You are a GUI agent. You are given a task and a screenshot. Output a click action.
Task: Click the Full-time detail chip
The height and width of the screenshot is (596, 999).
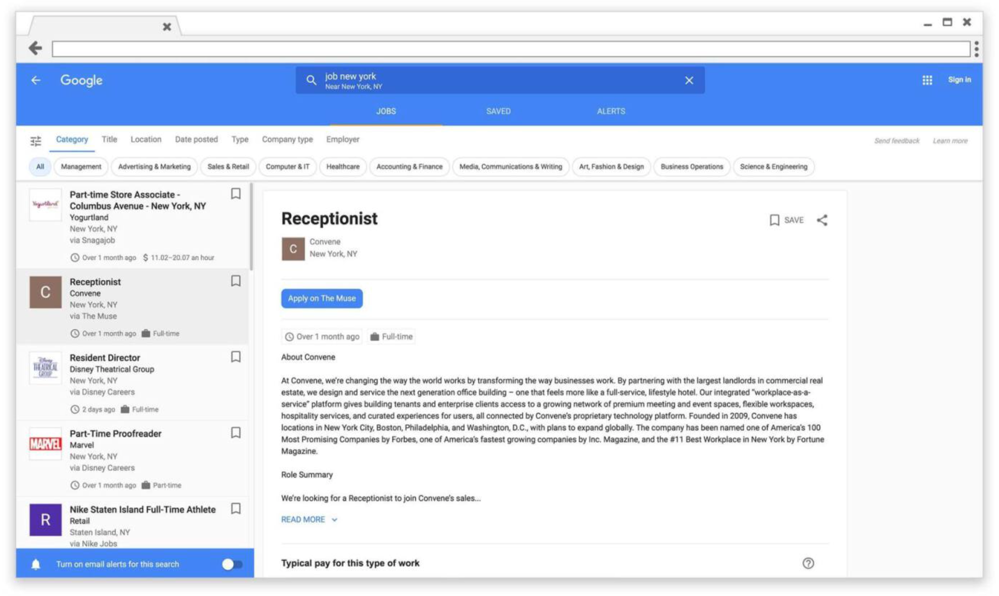coord(391,336)
